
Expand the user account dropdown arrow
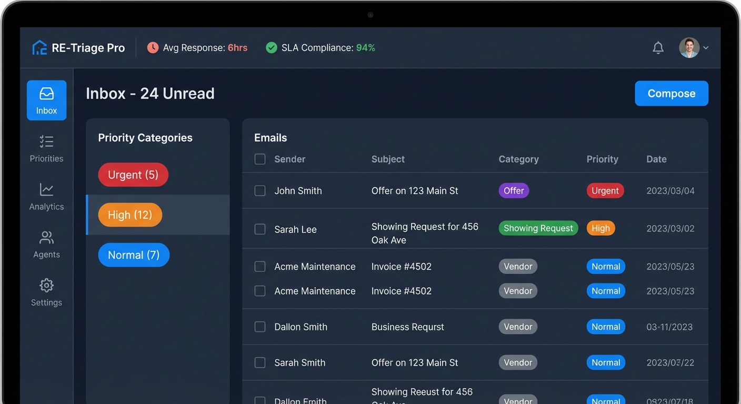coord(706,48)
